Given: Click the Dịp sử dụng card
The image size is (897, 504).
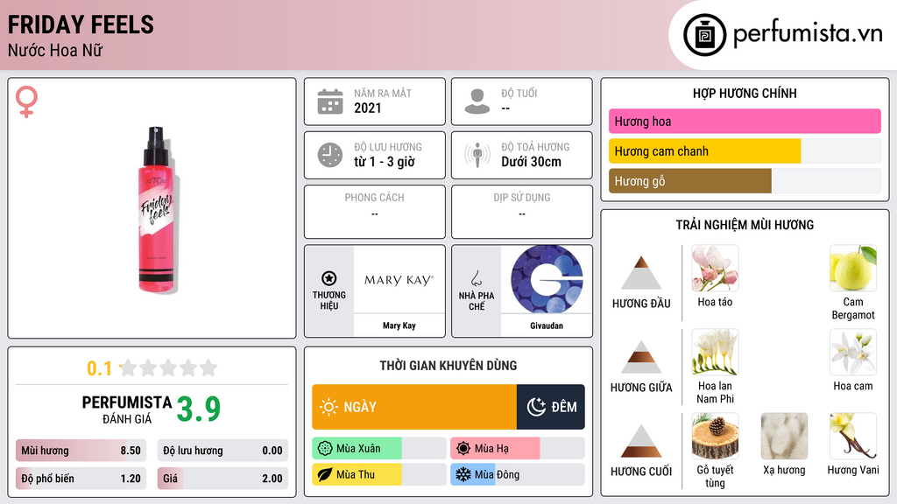Looking at the screenshot, I should click(x=522, y=212).
